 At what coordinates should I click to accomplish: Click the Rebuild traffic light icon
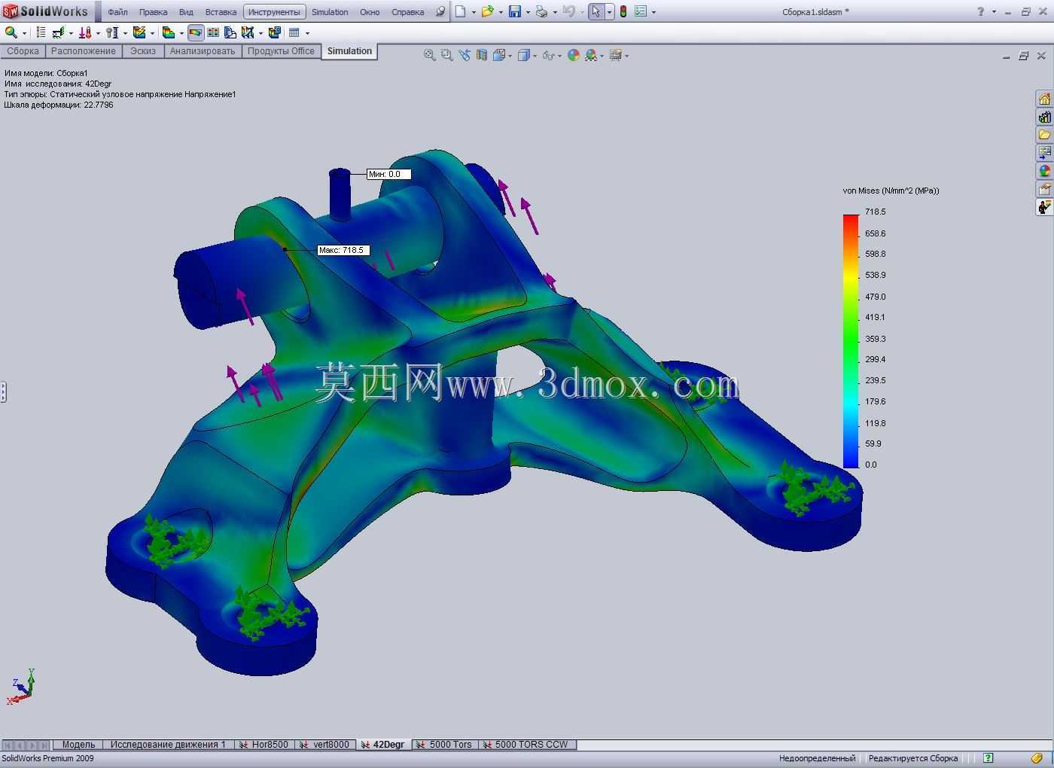click(623, 11)
